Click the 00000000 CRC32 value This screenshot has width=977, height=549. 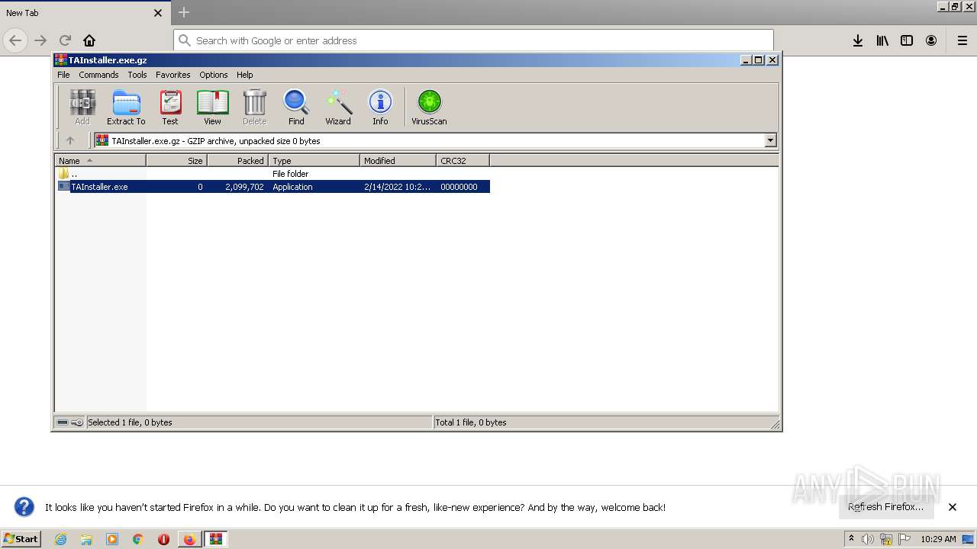[459, 187]
